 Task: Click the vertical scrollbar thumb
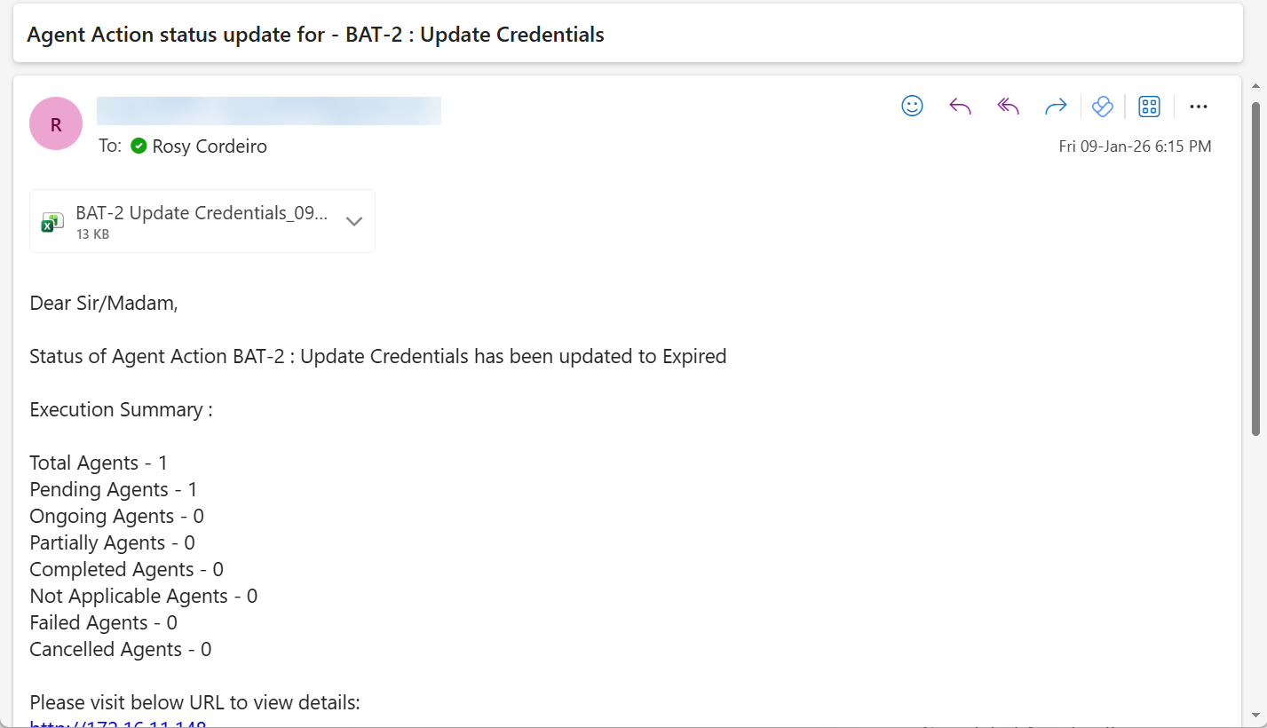[x=1255, y=266]
